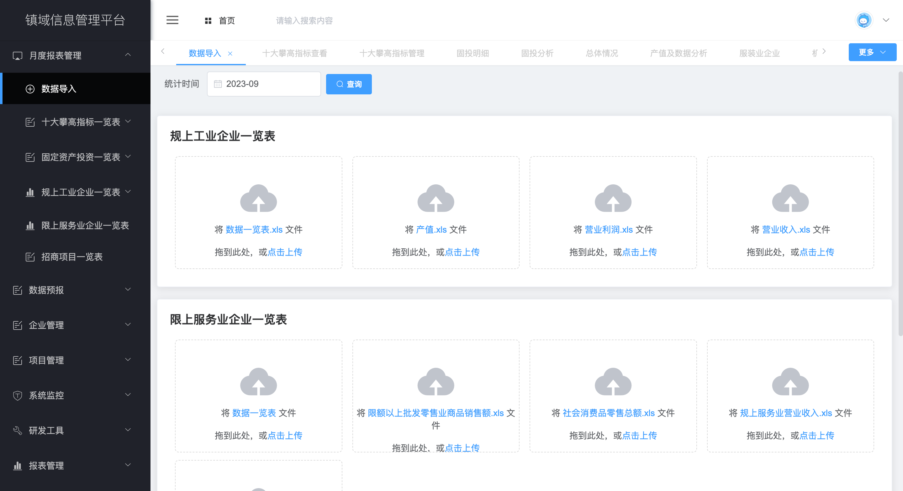Expand the 规上工业企业一览表 sidebar chevron
This screenshot has height=491, width=903.
pyautogui.click(x=128, y=191)
